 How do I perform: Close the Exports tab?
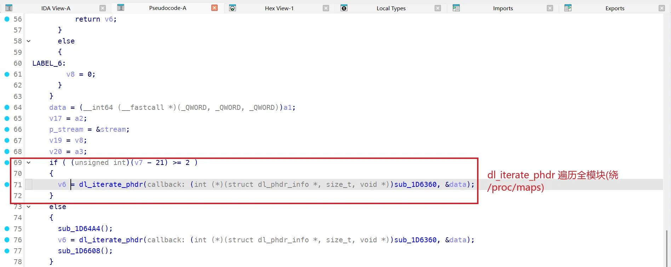pos(662,8)
